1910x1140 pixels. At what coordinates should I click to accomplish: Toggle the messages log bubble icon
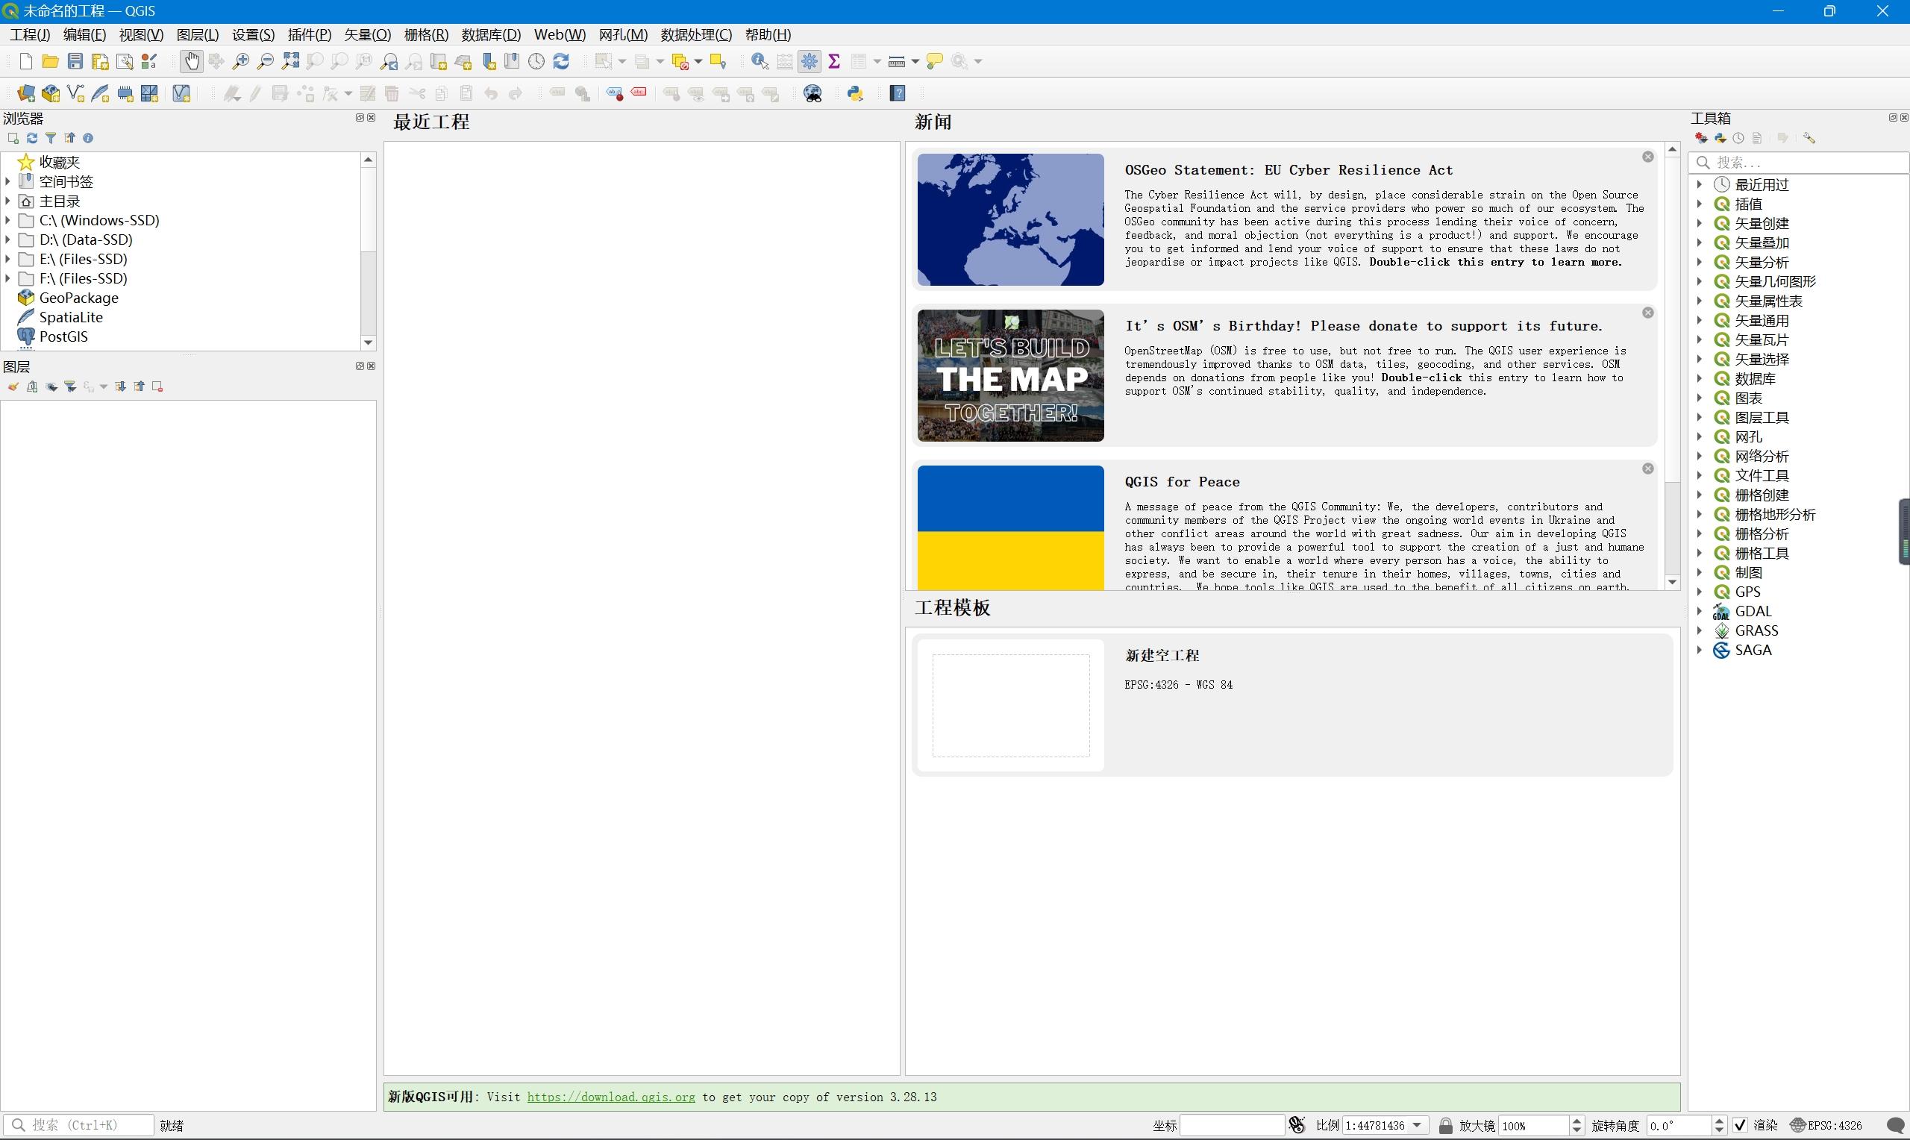1894,1125
